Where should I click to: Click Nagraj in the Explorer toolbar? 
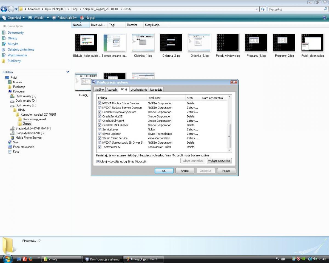[87, 18]
